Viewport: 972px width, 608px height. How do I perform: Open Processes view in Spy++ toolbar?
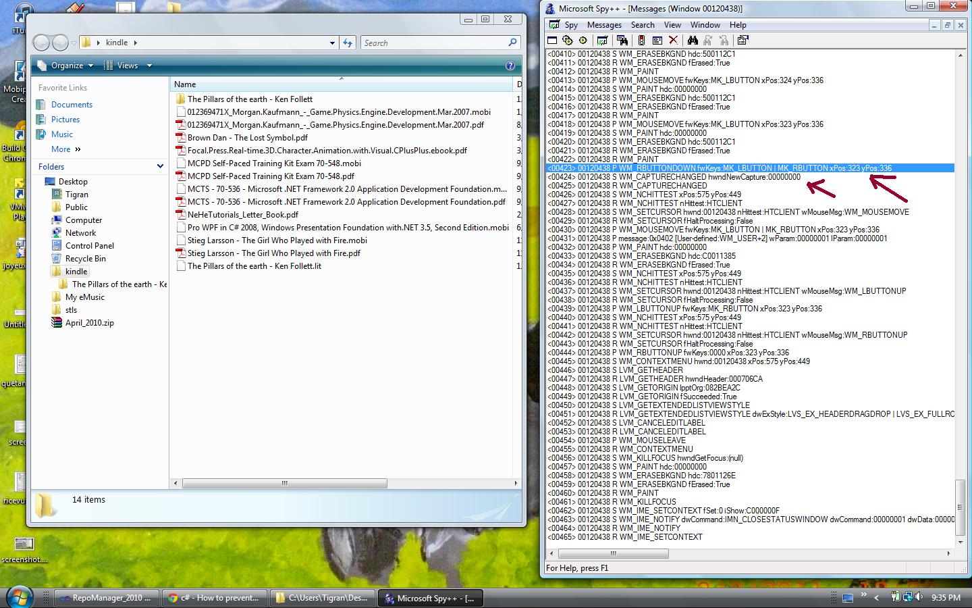point(568,40)
